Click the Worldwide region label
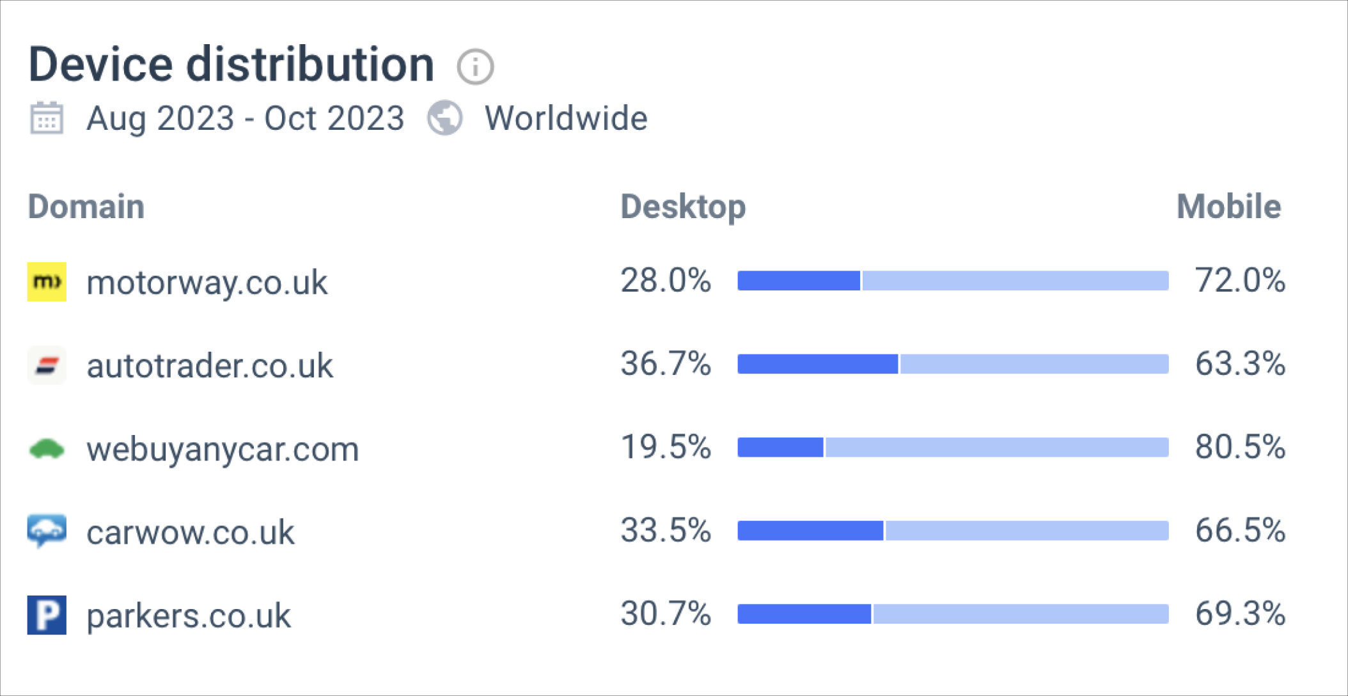Screen dimensions: 1348x696 [x=566, y=119]
